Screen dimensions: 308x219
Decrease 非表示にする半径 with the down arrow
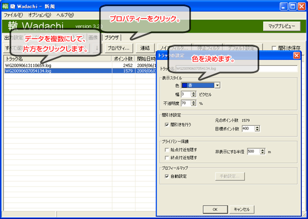263,153
